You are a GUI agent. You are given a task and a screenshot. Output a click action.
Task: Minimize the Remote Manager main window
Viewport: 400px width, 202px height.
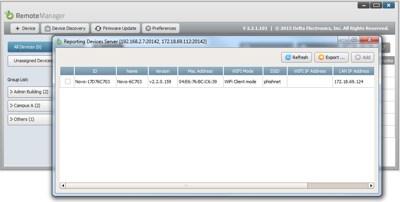tap(364, 5)
